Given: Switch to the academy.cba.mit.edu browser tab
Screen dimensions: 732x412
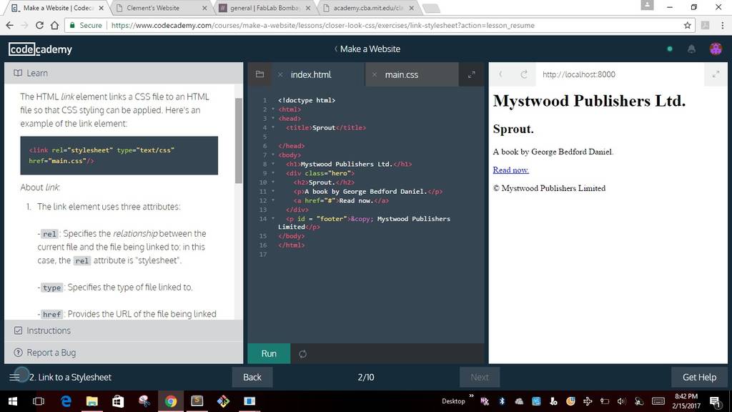Looking at the screenshot, I should (x=369, y=8).
